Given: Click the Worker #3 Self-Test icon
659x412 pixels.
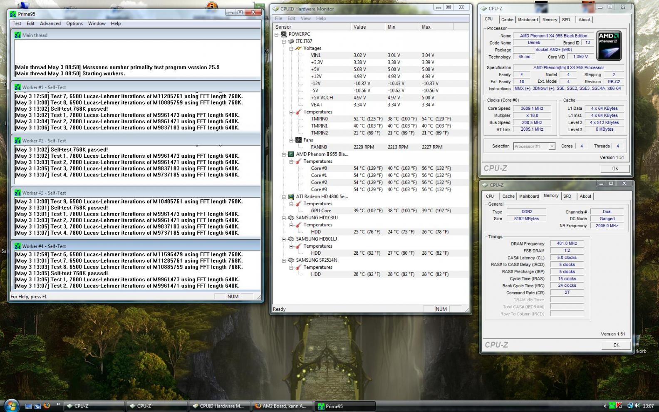Looking at the screenshot, I should [17, 193].
